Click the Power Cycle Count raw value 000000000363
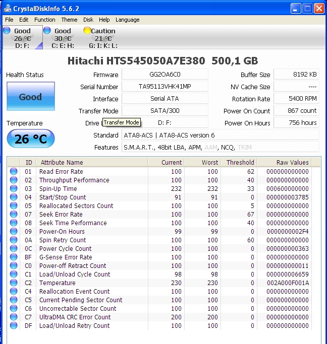327x344 pixels. (x=288, y=249)
